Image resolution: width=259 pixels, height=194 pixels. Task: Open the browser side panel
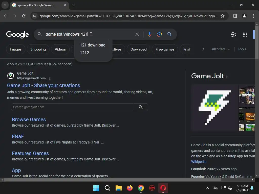(x=235, y=16)
